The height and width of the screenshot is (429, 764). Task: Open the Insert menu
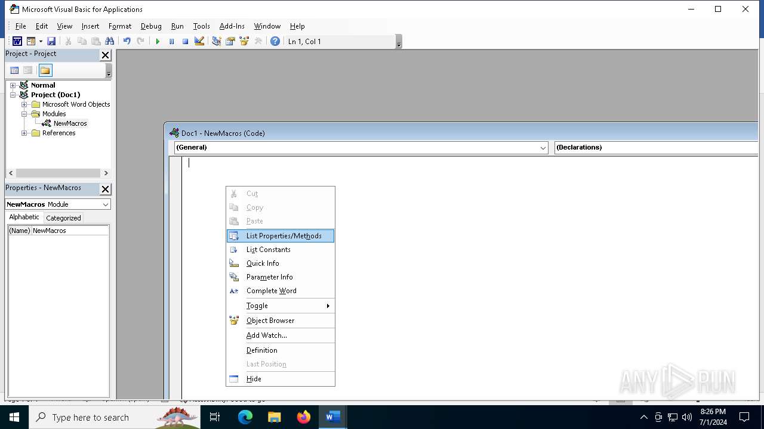(90, 26)
